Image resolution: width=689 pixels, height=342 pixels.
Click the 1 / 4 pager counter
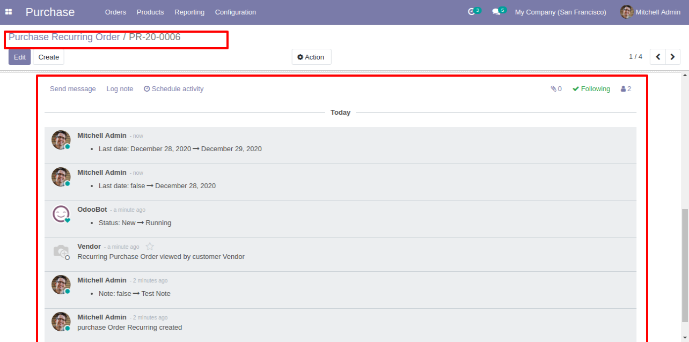point(635,56)
